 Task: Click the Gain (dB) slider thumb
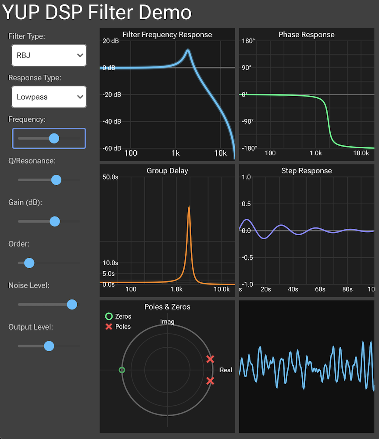[55, 221]
